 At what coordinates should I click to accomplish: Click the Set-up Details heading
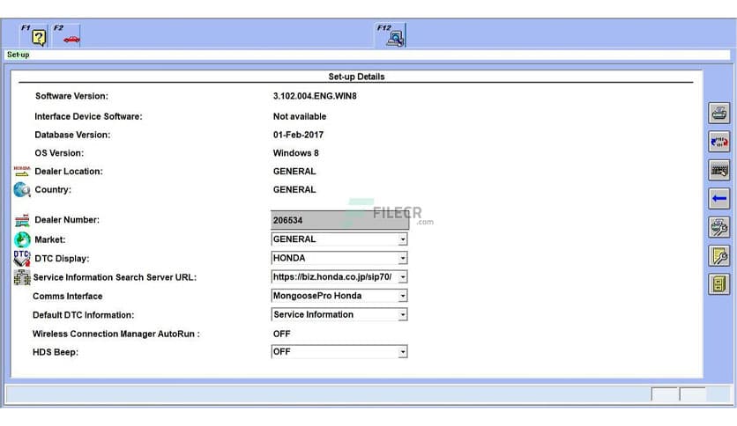[356, 77]
